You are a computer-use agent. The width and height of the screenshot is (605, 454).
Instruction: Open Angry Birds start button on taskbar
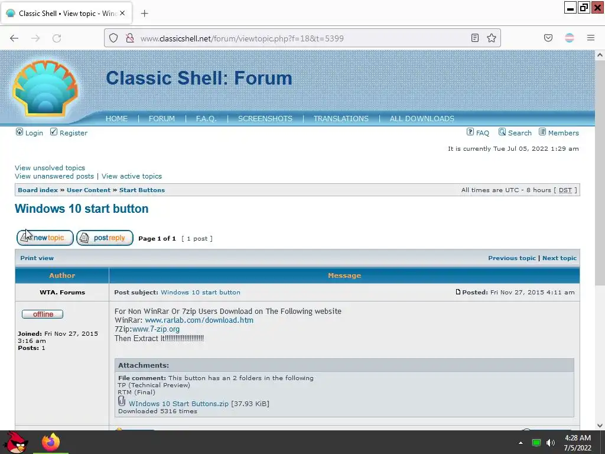17,442
